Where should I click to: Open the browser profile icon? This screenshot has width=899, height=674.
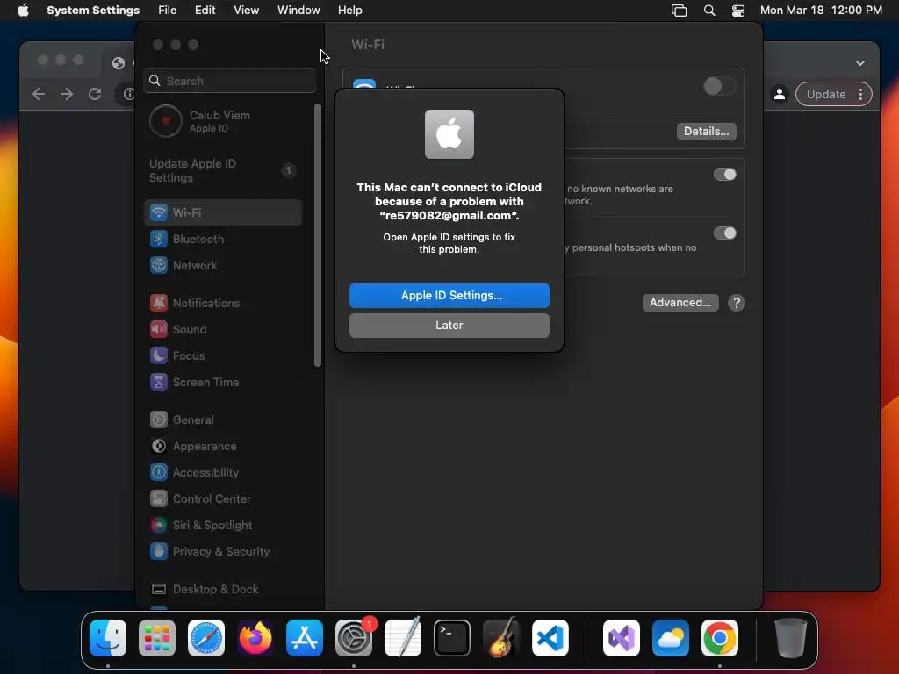pyautogui.click(x=780, y=95)
